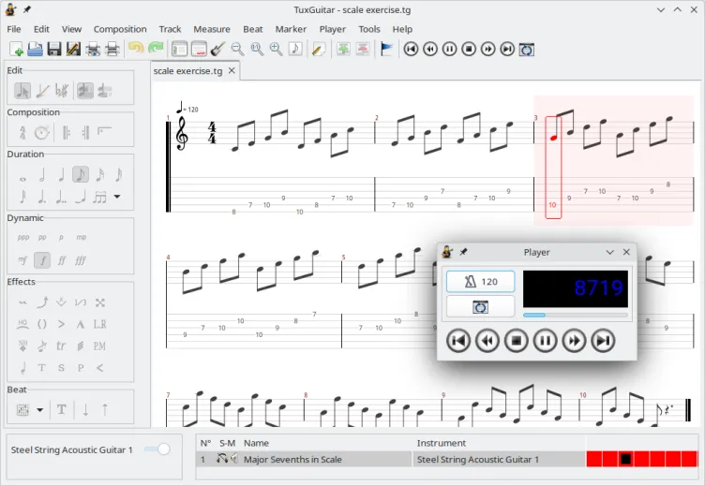The height and width of the screenshot is (486, 705).
Task: Select the whole note duration
Action: 22,175
